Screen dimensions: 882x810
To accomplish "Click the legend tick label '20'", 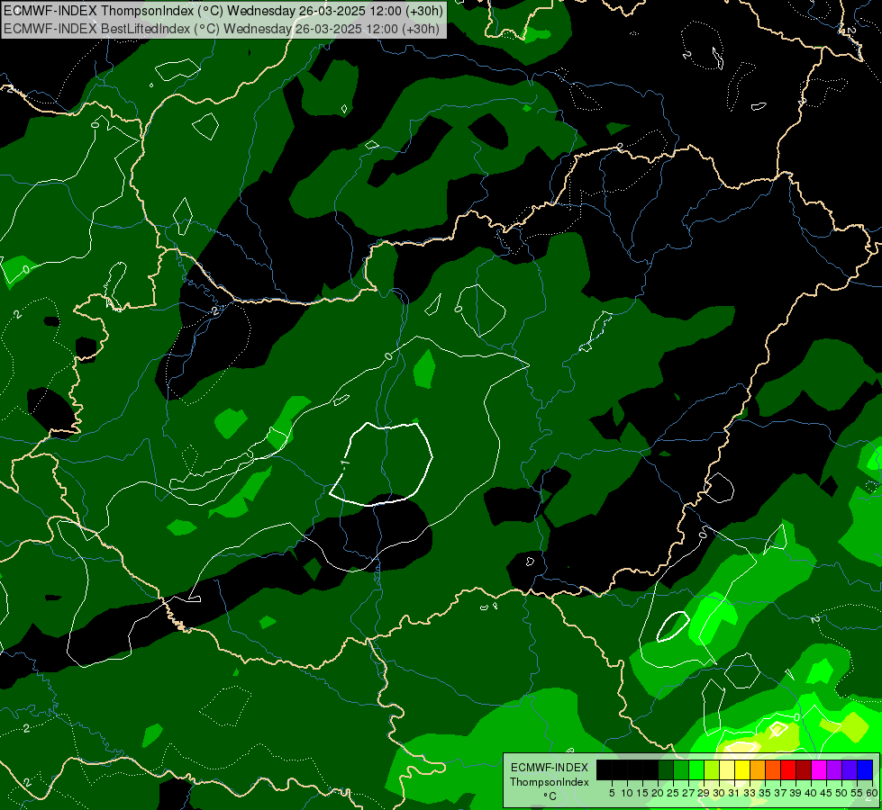I will (657, 793).
